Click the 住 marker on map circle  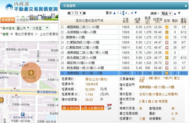pos(31,73)
